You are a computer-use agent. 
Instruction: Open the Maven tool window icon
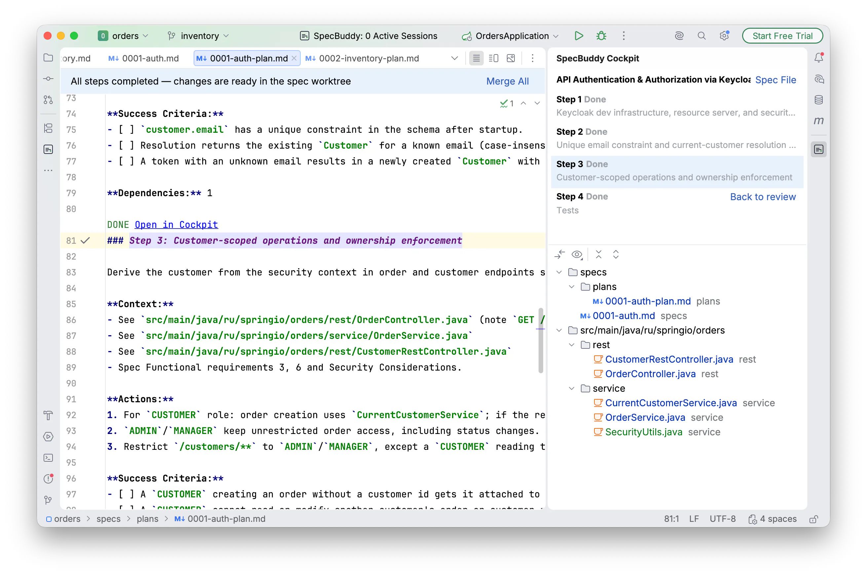tap(818, 121)
